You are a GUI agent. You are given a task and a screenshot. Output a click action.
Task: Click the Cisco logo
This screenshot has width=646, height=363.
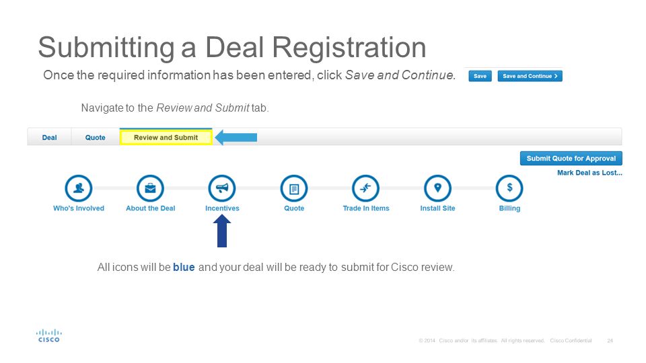[49, 335]
